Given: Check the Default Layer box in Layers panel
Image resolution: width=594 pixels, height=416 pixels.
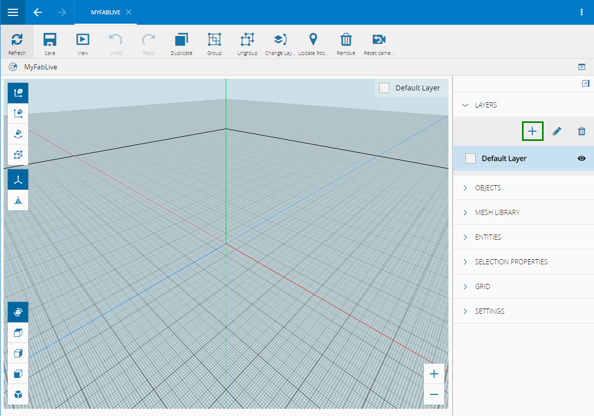Looking at the screenshot, I should tap(470, 158).
